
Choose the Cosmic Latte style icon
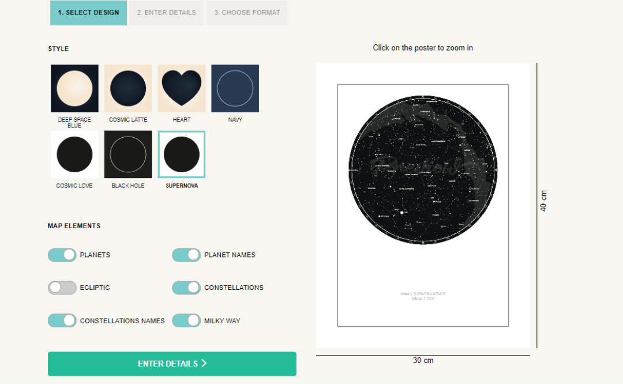[x=128, y=88]
